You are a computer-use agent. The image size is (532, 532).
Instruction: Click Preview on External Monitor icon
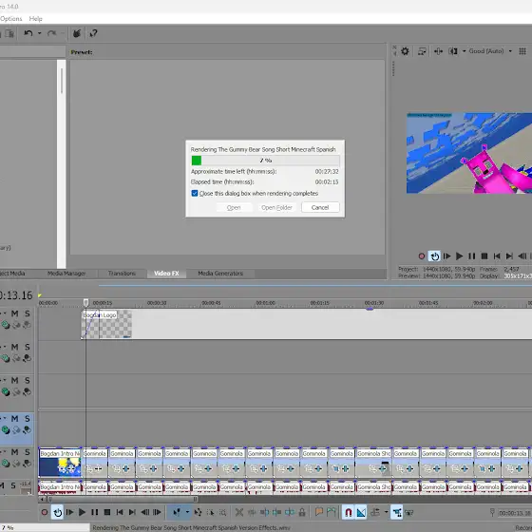pos(422,51)
